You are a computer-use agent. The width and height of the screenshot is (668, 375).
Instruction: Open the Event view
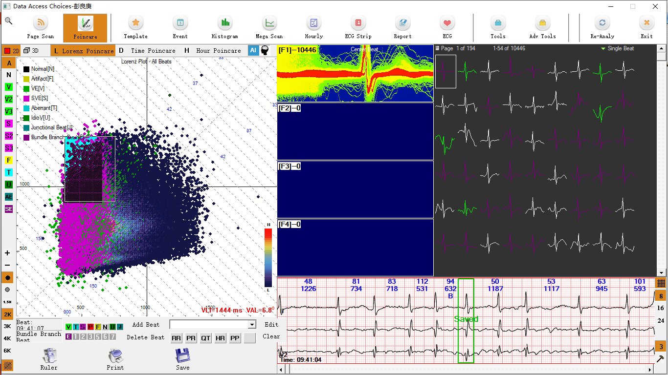(180, 27)
